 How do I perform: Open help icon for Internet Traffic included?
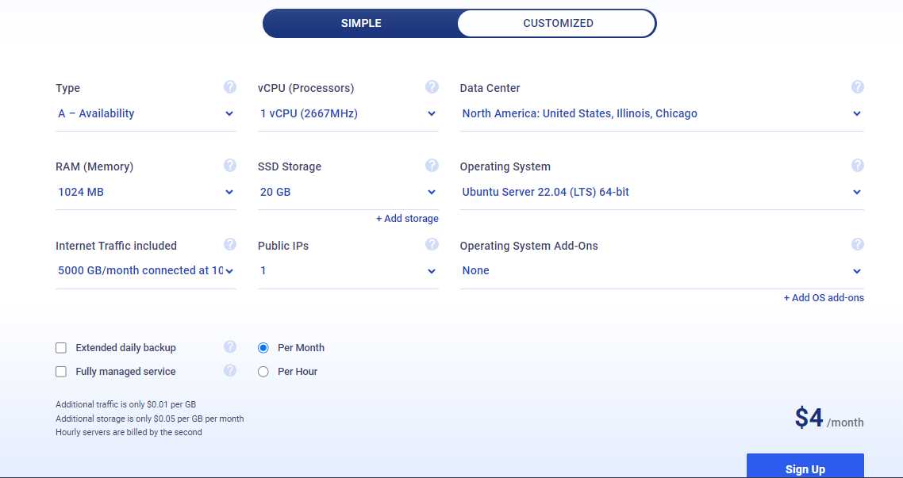coord(230,244)
